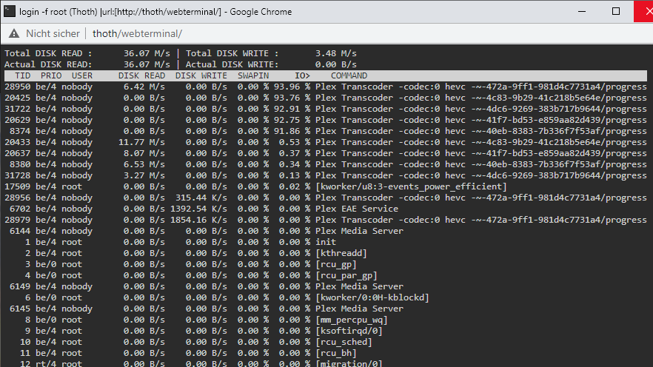Click the 'Nicht sicher' label in address bar
Screen dimensions: 653x367
click(53, 34)
